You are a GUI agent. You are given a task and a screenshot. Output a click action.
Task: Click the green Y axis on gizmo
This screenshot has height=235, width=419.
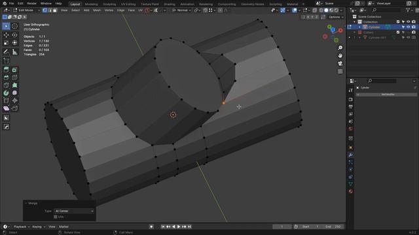point(329,27)
